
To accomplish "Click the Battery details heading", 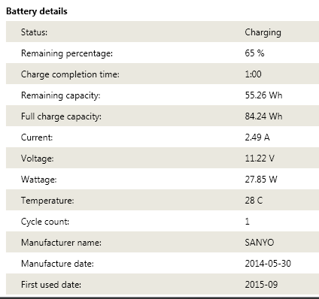I will point(37,11).
